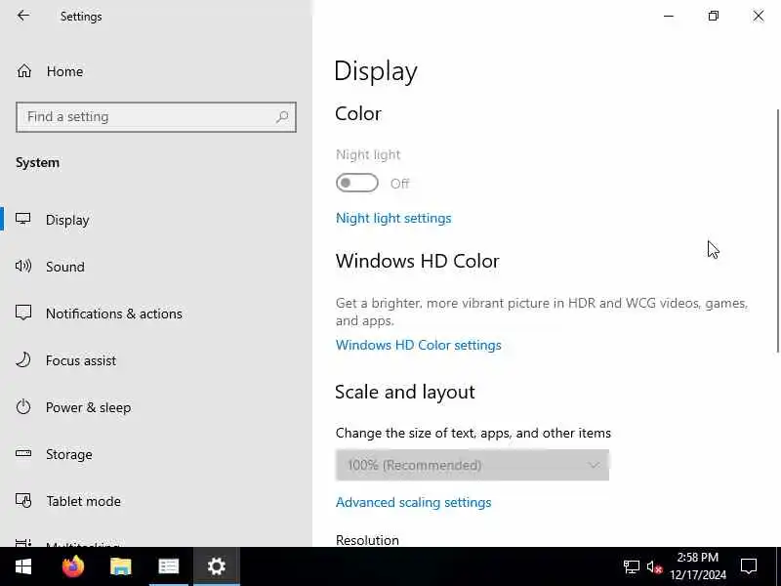This screenshot has width=781, height=586.
Task: Open the Windows Start menu
Action: pyautogui.click(x=23, y=566)
